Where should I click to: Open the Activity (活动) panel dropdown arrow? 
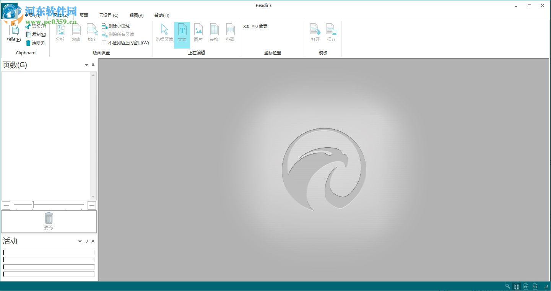pos(80,241)
